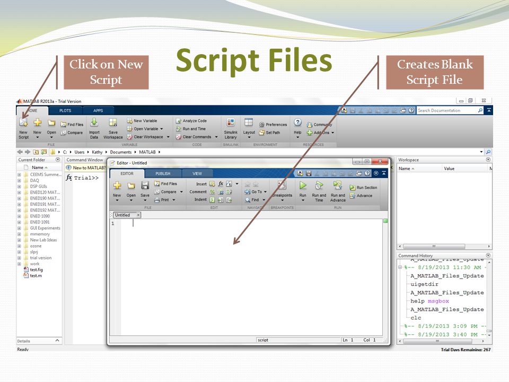The height and width of the screenshot is (382, 509).
Task: Click Run and Time in Home toolbar
Action: click(x=191, y=128)
